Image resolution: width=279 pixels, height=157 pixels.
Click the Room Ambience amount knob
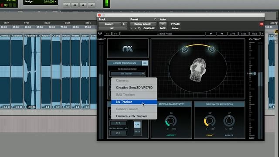tap(171, 121)
